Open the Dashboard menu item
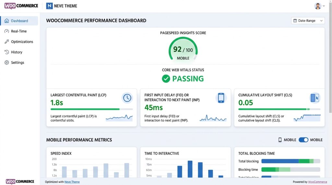Image resolution: width=332 pixels, height=185 pixels. click(x=19, y=21)
